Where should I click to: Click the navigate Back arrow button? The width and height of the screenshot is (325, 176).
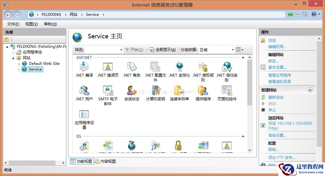click(8, 15)
